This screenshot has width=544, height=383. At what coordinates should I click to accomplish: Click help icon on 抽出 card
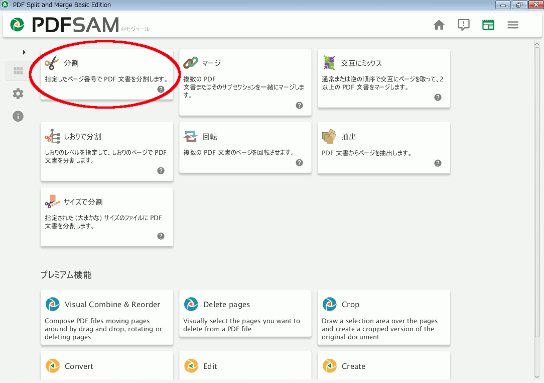pos(438,163)
